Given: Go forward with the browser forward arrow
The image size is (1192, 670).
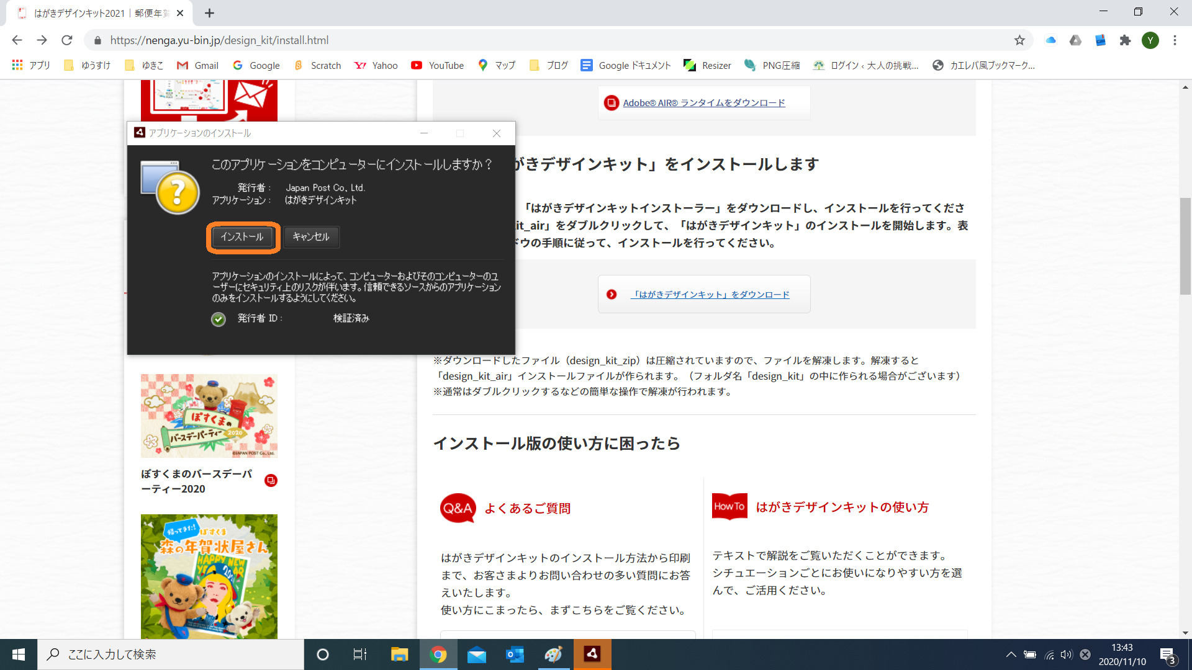Looking at the screenshot, I should pos(42,40).
